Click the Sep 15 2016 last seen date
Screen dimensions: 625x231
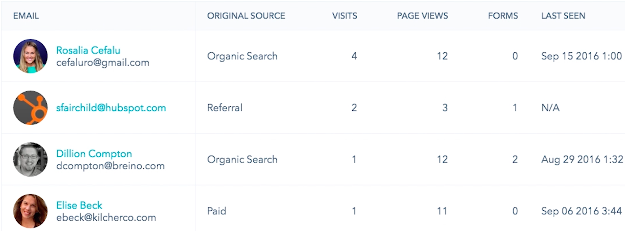coord(582,56)
